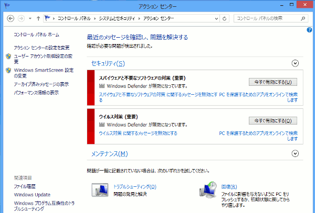Click online app search link in spyware panel
Viewport: 315px width, 213px height.
[x=258, y=97]
